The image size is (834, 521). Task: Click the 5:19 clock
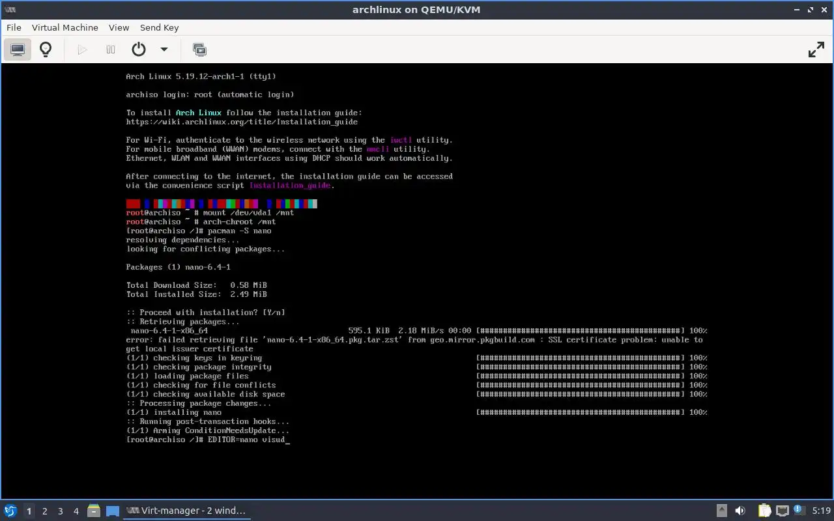[x=822, y=511]
